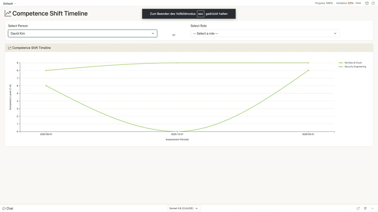Screen dimensions: 378x212
Task: Click the Kompetenz-Level axis title
Action: click(x=10, y=97)
